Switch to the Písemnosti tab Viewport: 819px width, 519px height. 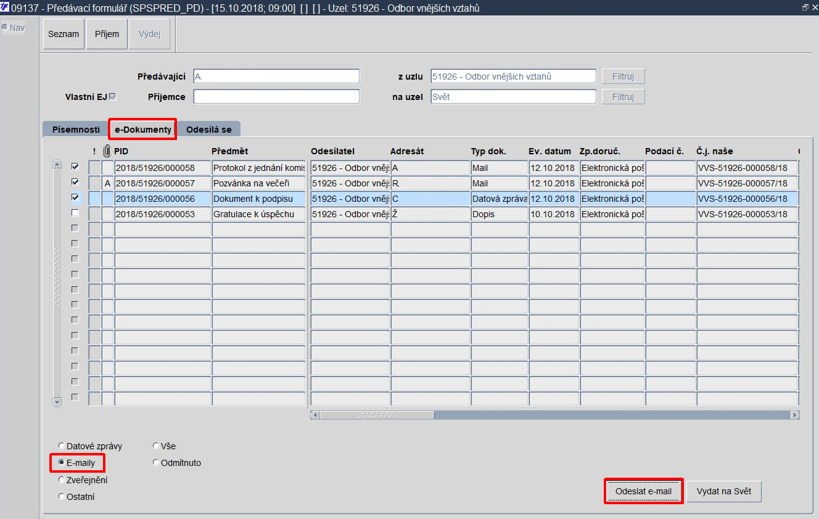(x=75, y=130)
